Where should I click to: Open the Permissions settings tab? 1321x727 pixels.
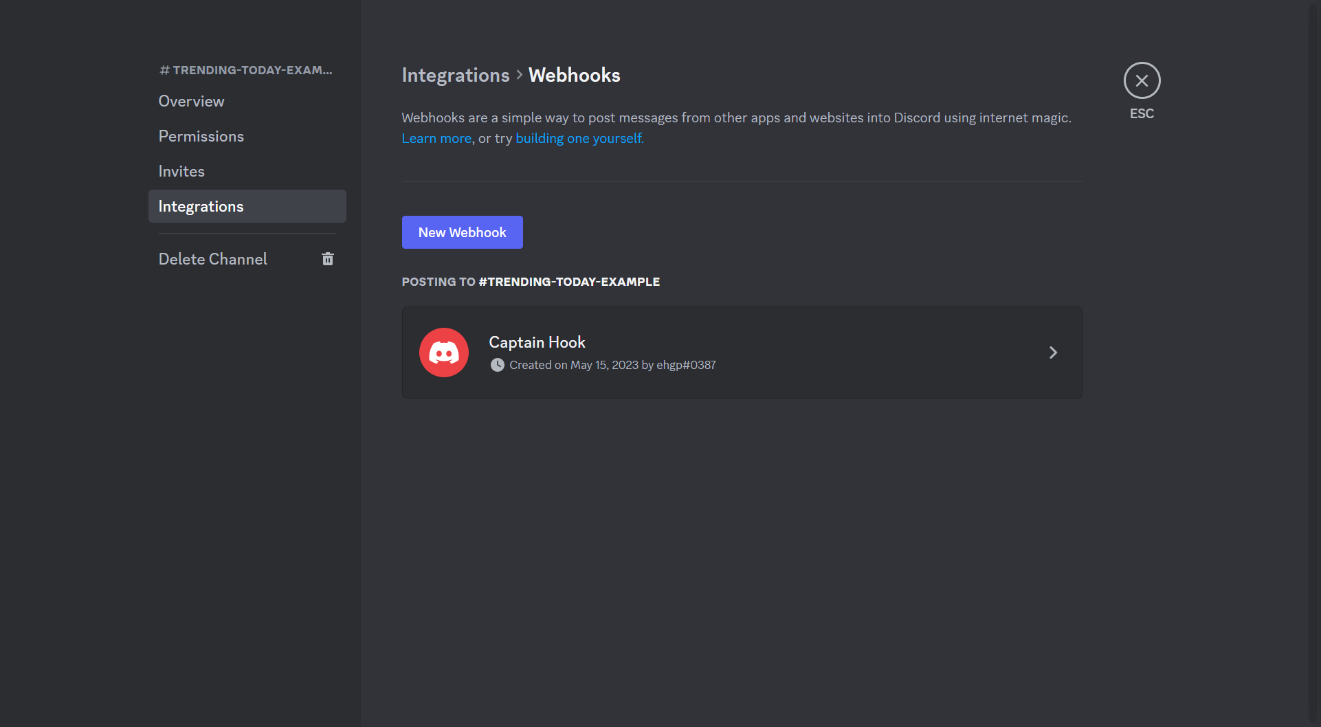[x=247, y=136]
